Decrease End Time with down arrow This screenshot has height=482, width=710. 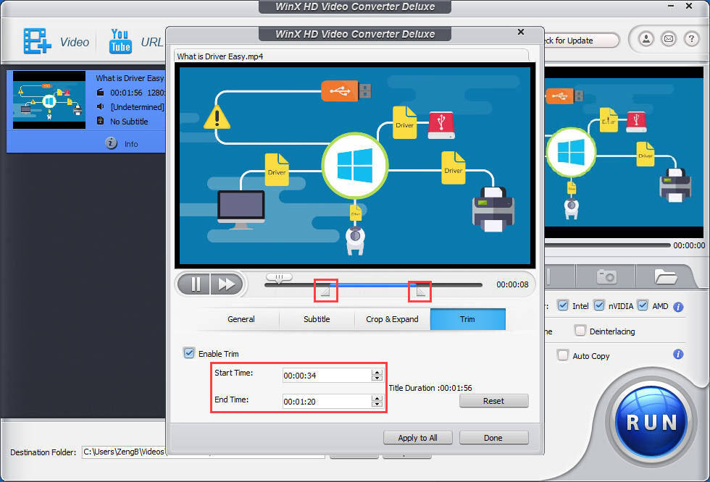[377, 405]
